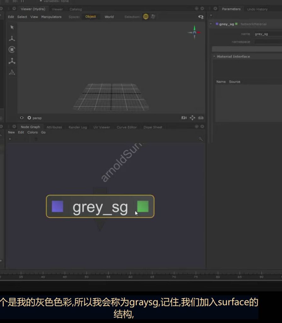
Task: Click the grey_sg node in Node Graph
Action: click(100, 207)
